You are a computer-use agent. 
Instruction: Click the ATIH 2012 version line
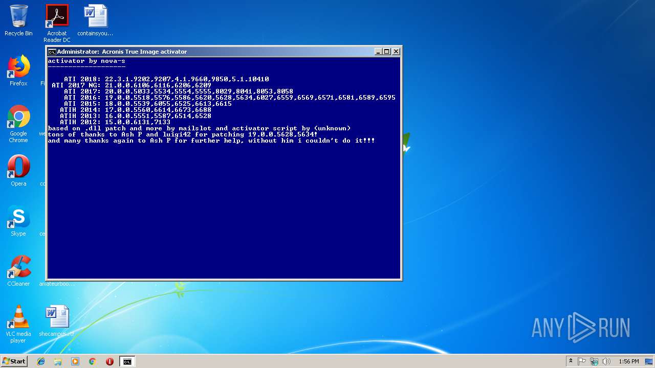(115, 122)
